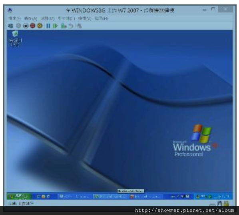
Task: Click the Revert arrow toolbar icon
Action: coord(71,26)
